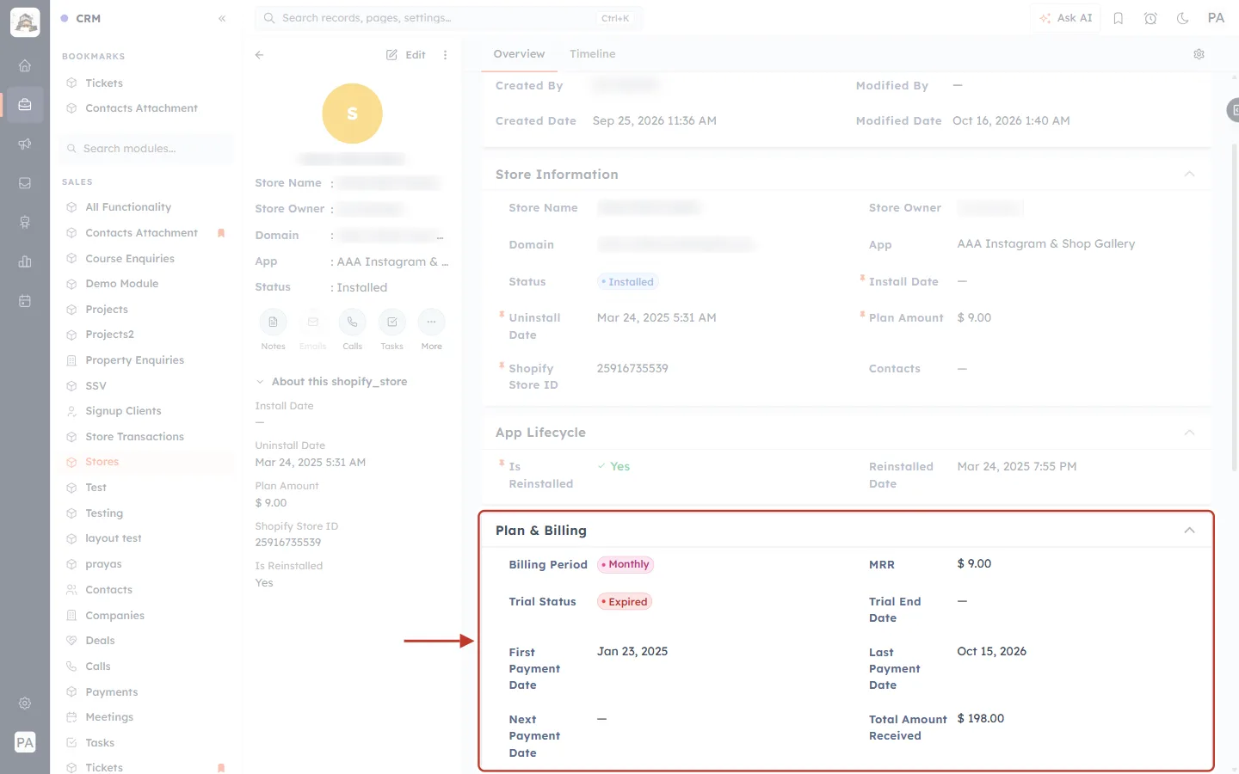The height and width of the screenshot is (774, 1239).
Task: Open Calls quick action icon
Action: 353,322
